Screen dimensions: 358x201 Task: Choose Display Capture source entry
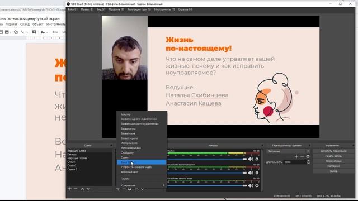coord(142,138)
